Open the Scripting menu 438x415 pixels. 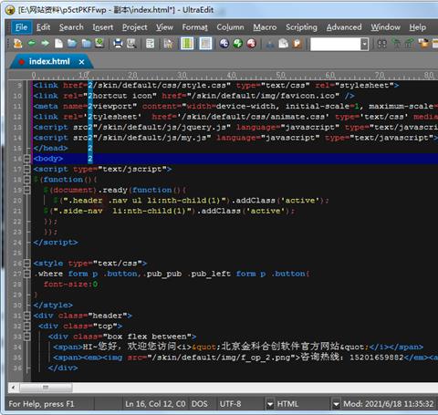(301, 27)
